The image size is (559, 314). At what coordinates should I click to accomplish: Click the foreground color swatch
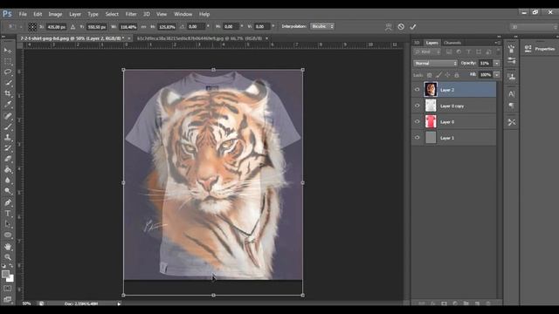pos(5,274)
